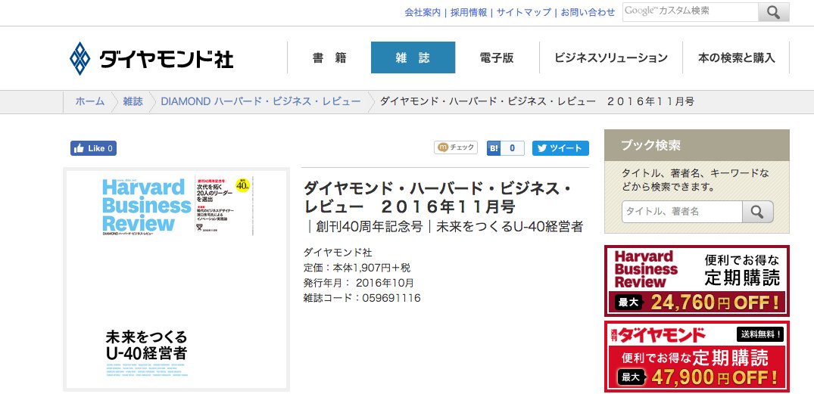Open the 本の検索と購入 menu tab
Image resolution: width=814 pixels, height=394 pixels.
click(x=736, y=57)
